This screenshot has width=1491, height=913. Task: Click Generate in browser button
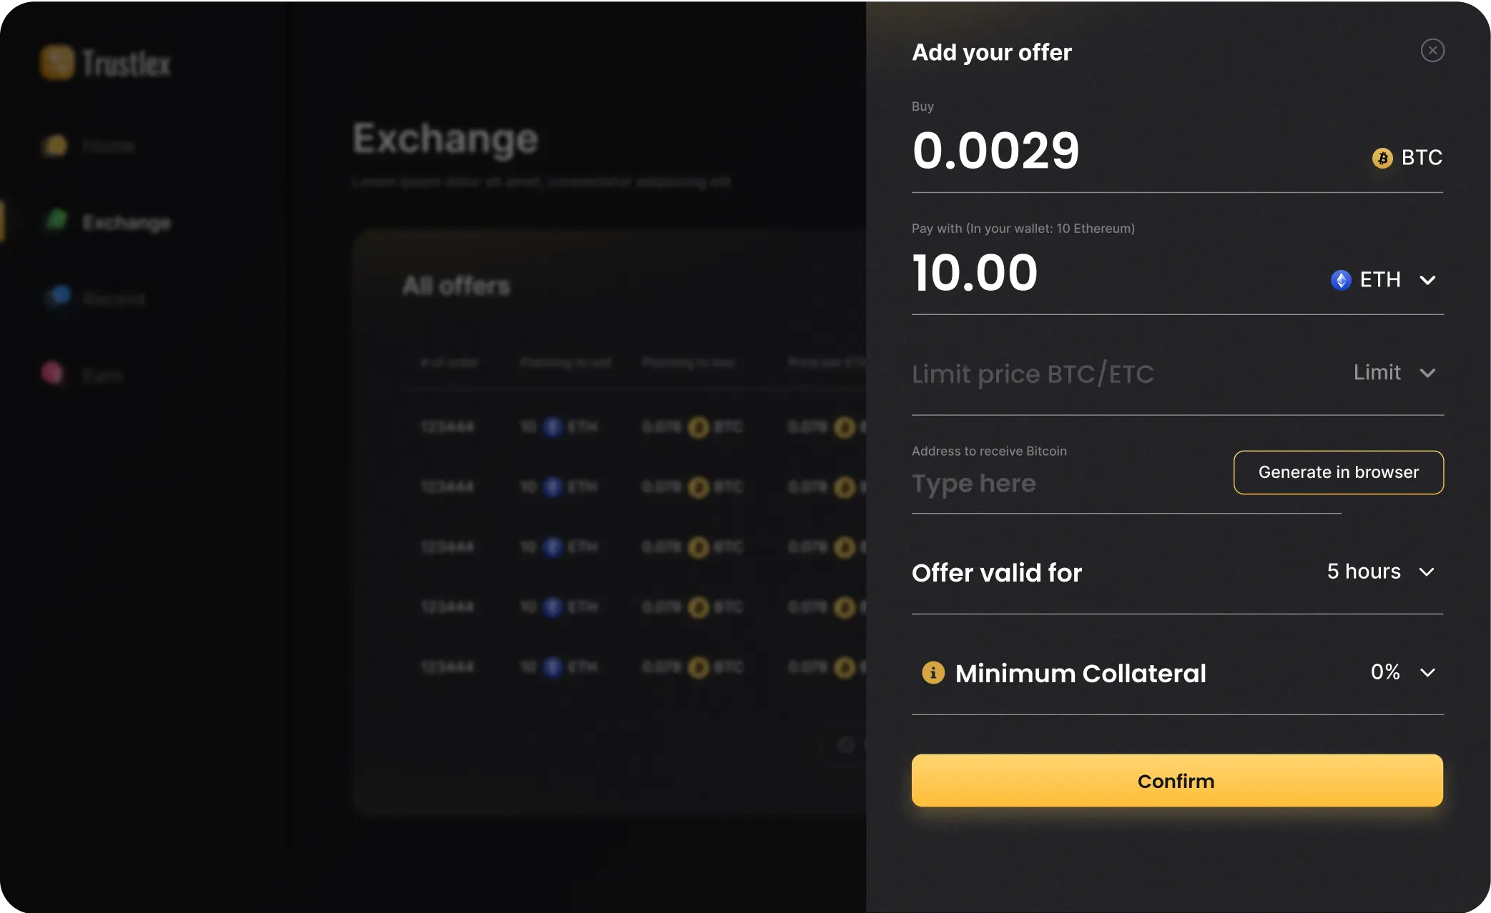(1338, 472)
